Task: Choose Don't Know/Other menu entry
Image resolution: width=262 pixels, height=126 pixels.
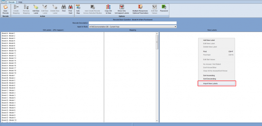Action: click(216, 68)
